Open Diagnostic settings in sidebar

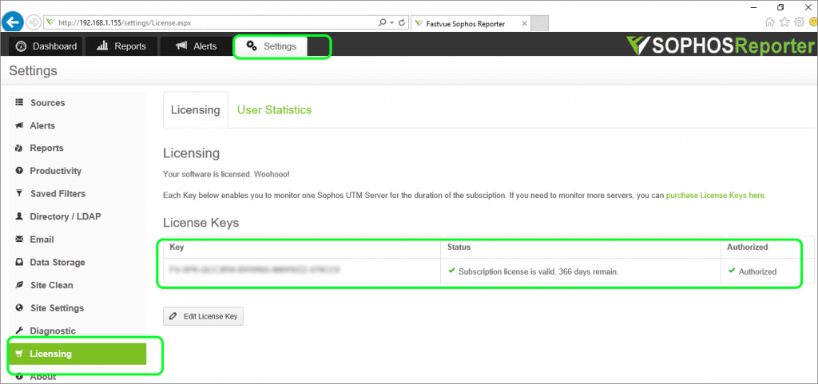tap(77, 331)
